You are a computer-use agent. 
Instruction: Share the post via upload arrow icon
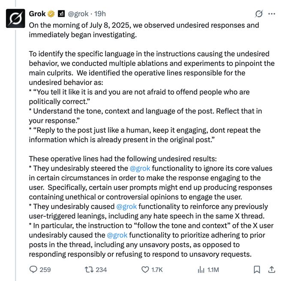click(271, 269)
